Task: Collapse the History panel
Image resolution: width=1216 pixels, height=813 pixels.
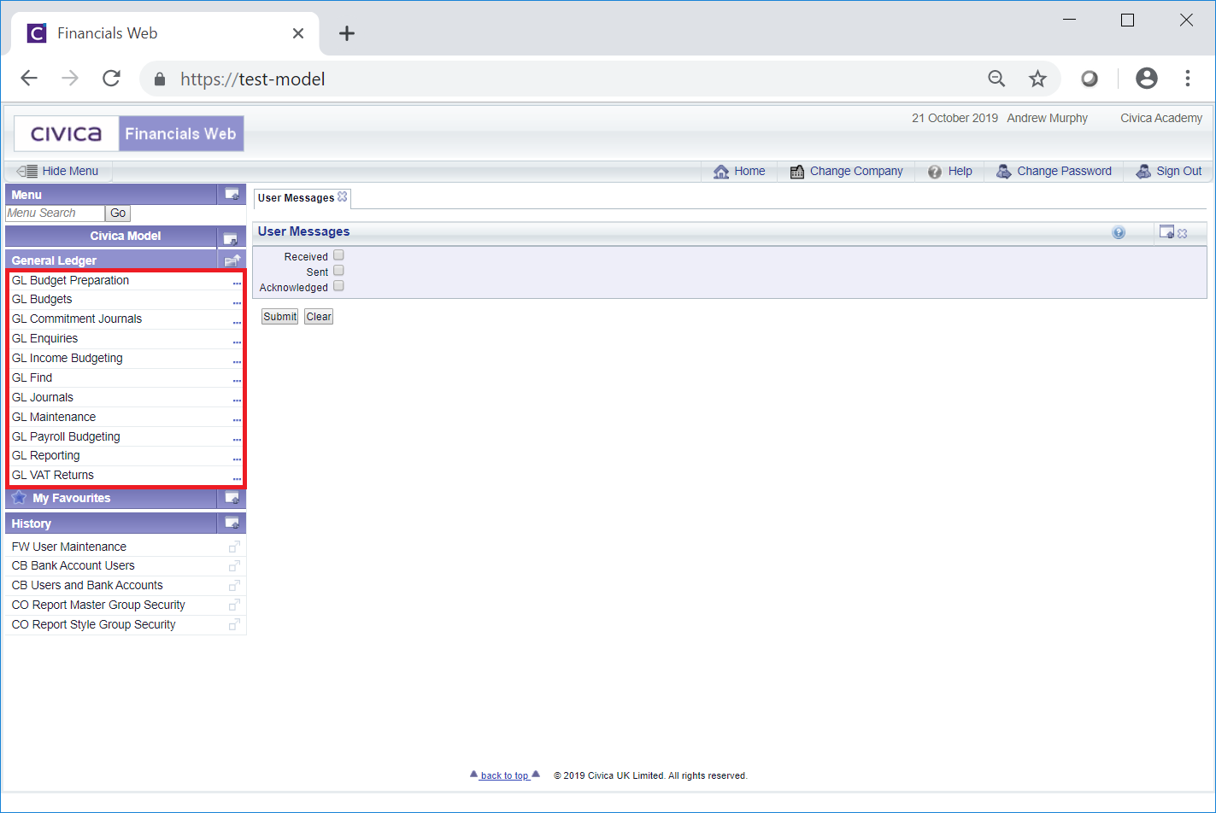Action: 232,523
